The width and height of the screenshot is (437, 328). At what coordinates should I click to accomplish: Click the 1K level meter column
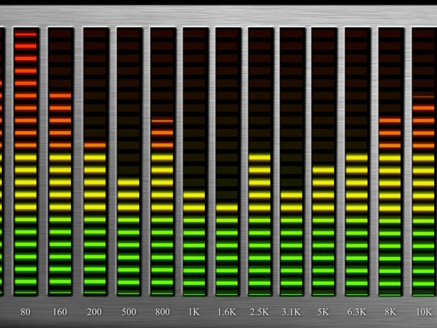point(194,161)
